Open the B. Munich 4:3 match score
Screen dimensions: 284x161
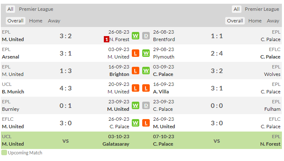65,88
